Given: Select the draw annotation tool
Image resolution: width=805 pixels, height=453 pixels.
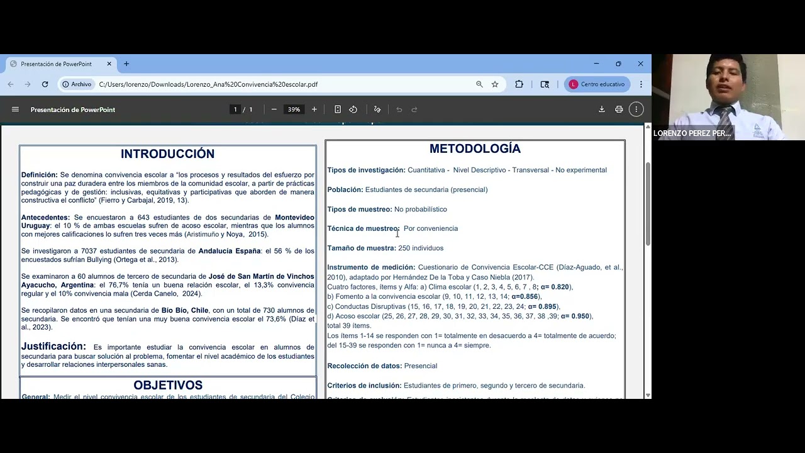Looking at the screenshot, I should (377, 109).
